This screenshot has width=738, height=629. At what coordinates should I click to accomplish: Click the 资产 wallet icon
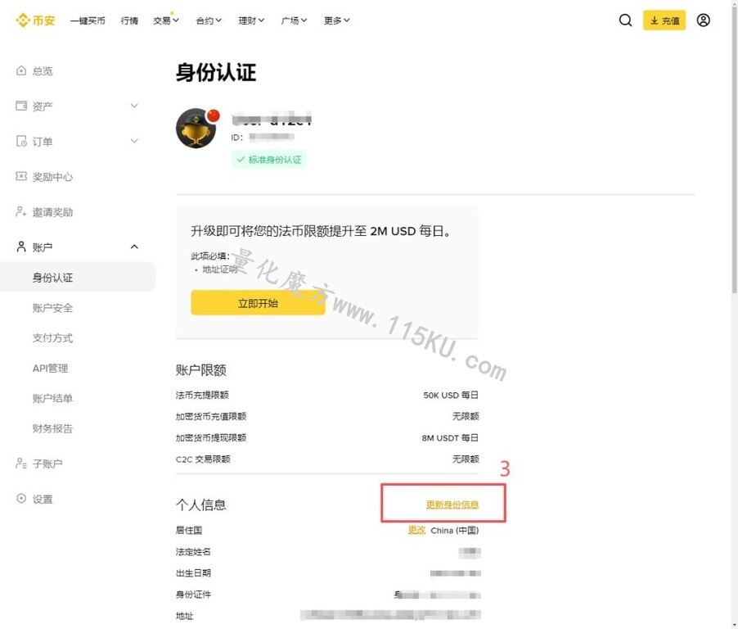(21, 106)
